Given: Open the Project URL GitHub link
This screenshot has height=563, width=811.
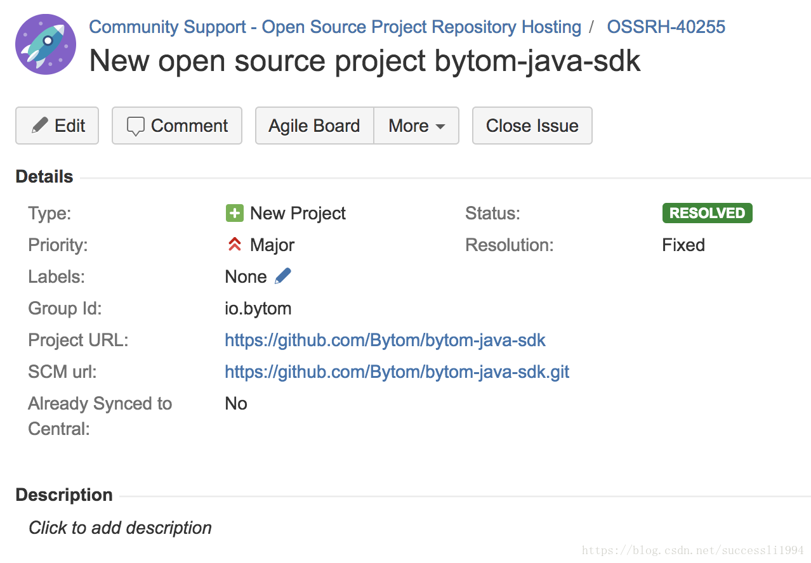Looking at the screenshot, I should pyautogui.click(x=385, y=340).
